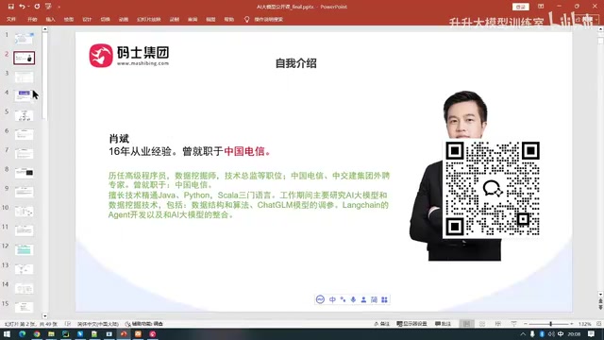Screen dimensions: 604x340
Task: Open the undo history dropdown arrow
Action: (x=28, y=7)
